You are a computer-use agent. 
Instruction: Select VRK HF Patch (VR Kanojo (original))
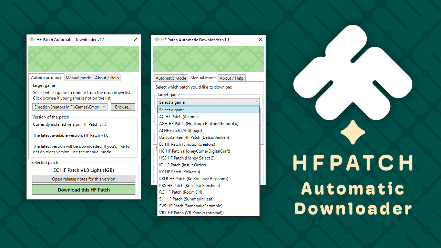click(x=208, y=213)
